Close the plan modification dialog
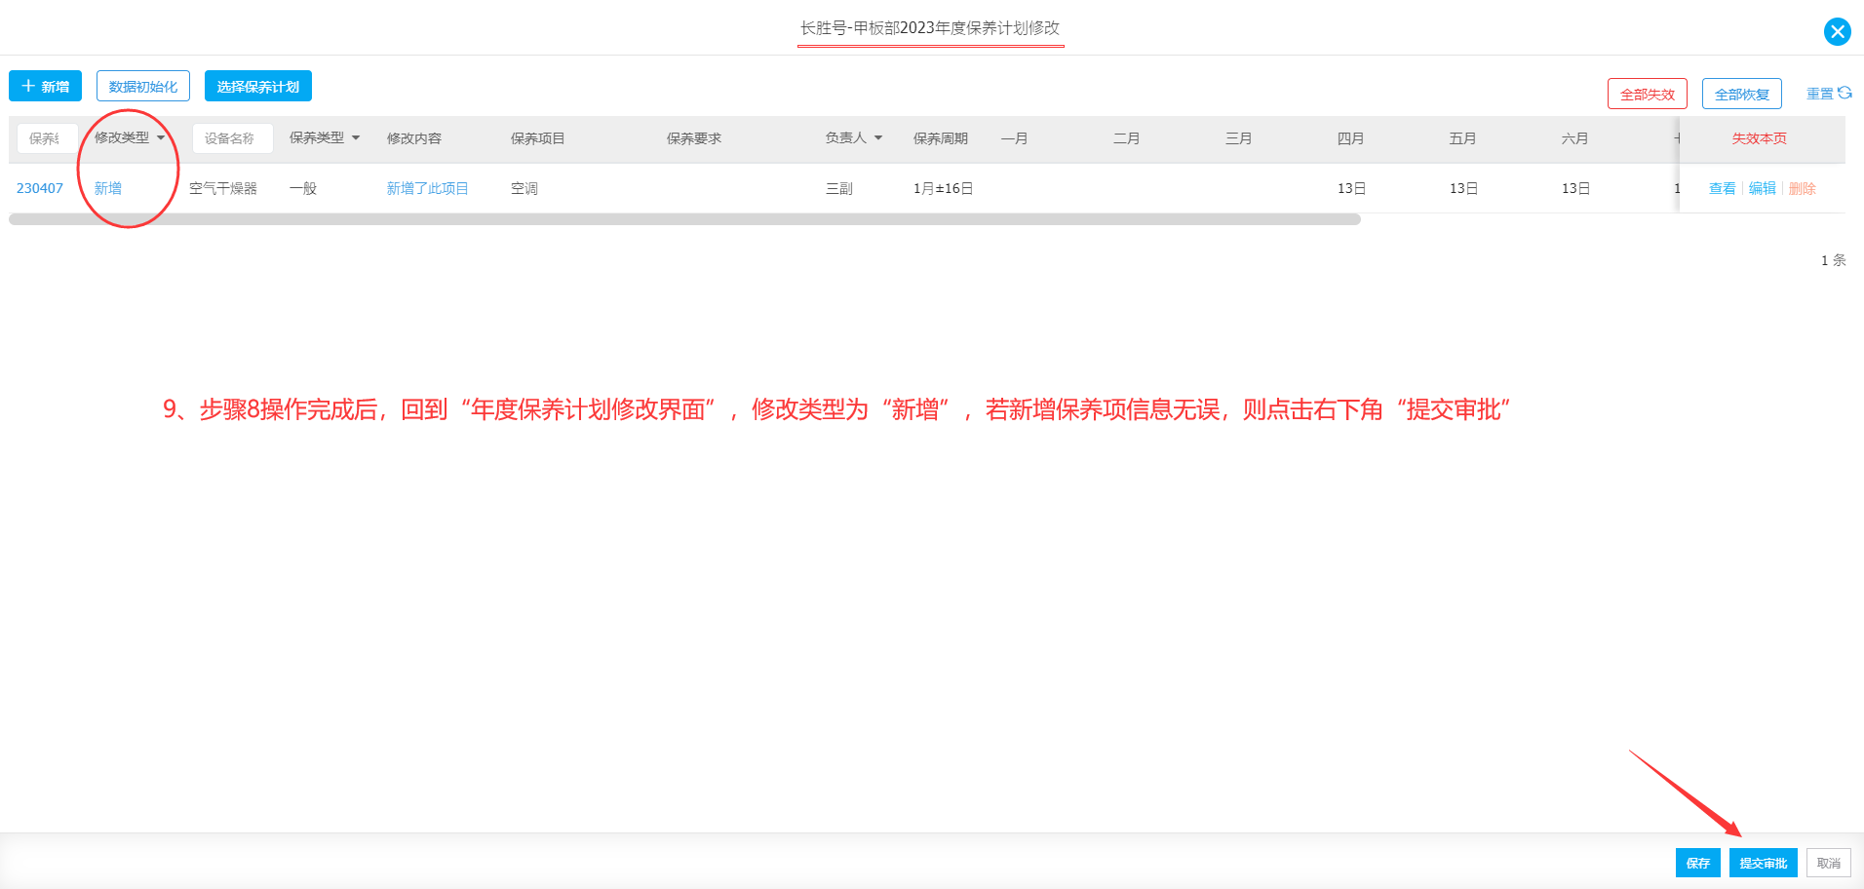This screenshot has width=1864, height=889. point(1837,31)
